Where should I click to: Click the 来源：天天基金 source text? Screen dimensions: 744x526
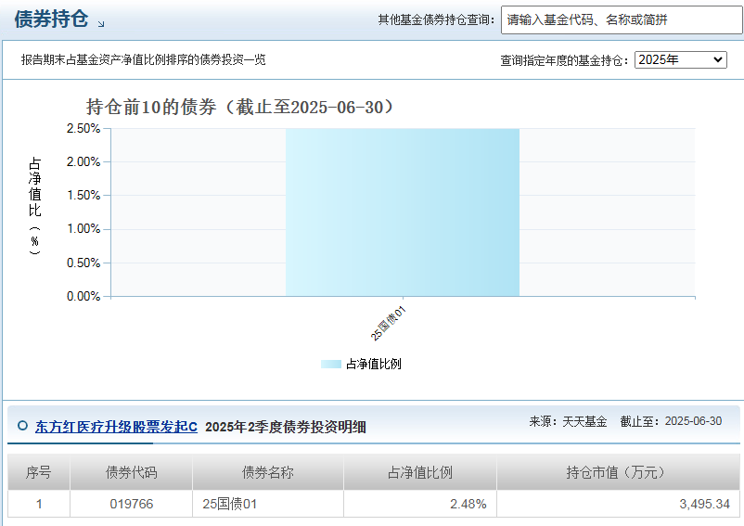click(569, 421)
